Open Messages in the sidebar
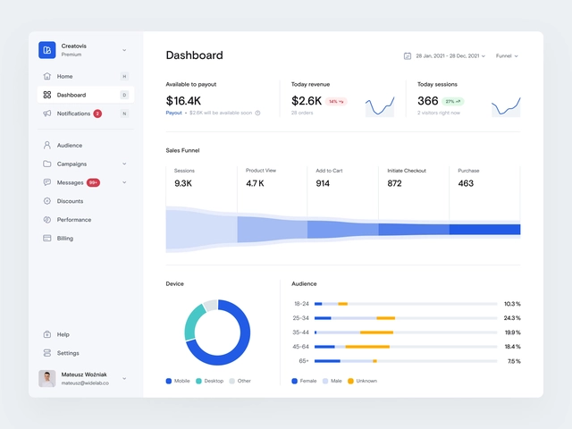The height and width of the screenshot is (429, 572). point(70,182)
